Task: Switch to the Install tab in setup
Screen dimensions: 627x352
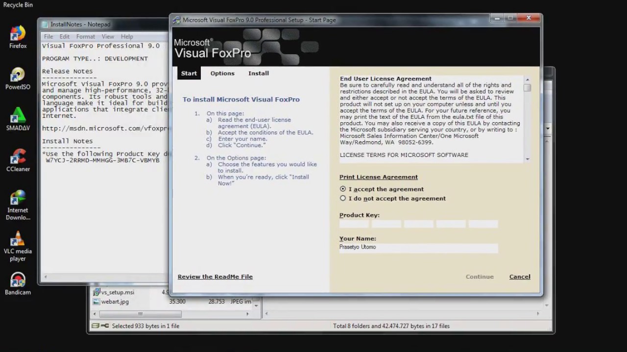Action: click(259, 73)
